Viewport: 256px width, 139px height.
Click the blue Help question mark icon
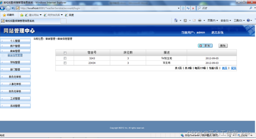[248, 20]
